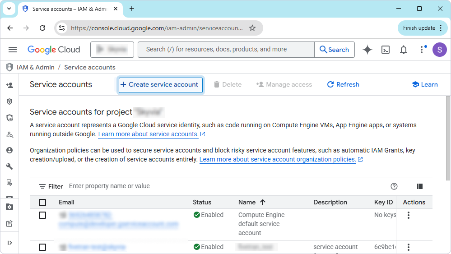Open the document-settings sidebar icon
Viewport: 451px width, 254px height.
click(x=9, y=182)
